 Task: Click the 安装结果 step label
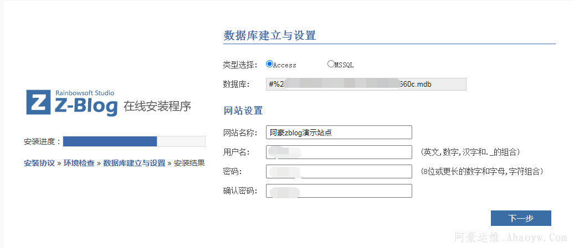[189, 163]
